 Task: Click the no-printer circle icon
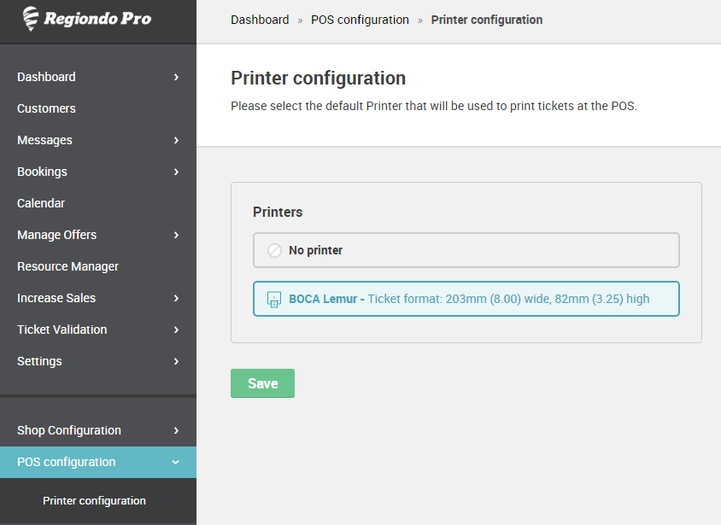pyautogui.click(x=274, y=250)
